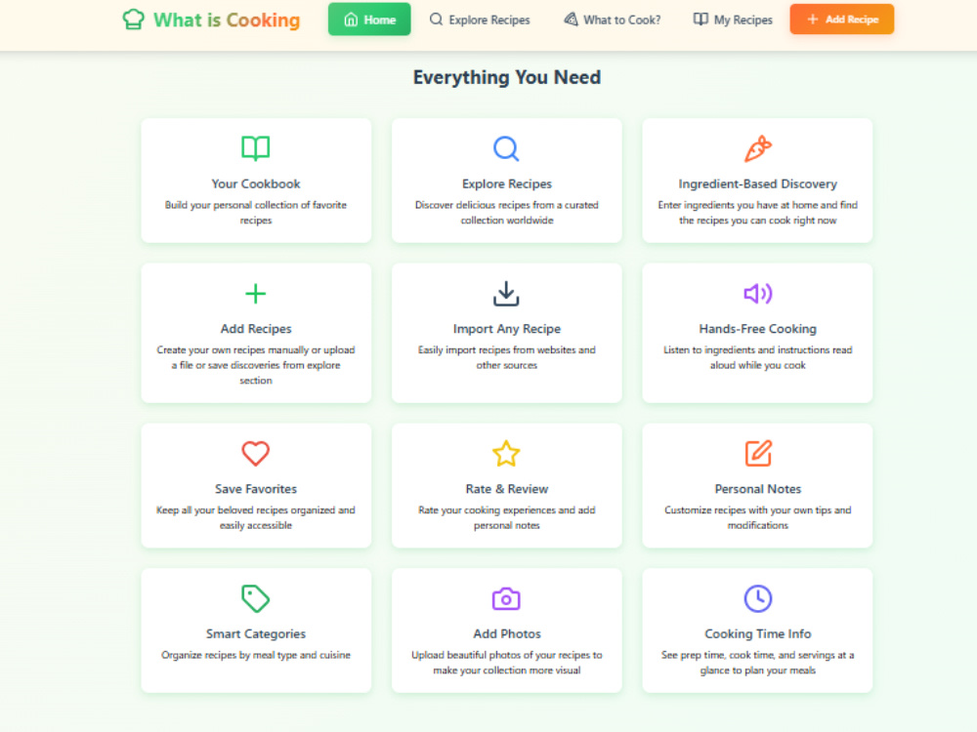Click the What is Cooking site title
The width and height of the screenshot is (977, 732).
point(227,20)
